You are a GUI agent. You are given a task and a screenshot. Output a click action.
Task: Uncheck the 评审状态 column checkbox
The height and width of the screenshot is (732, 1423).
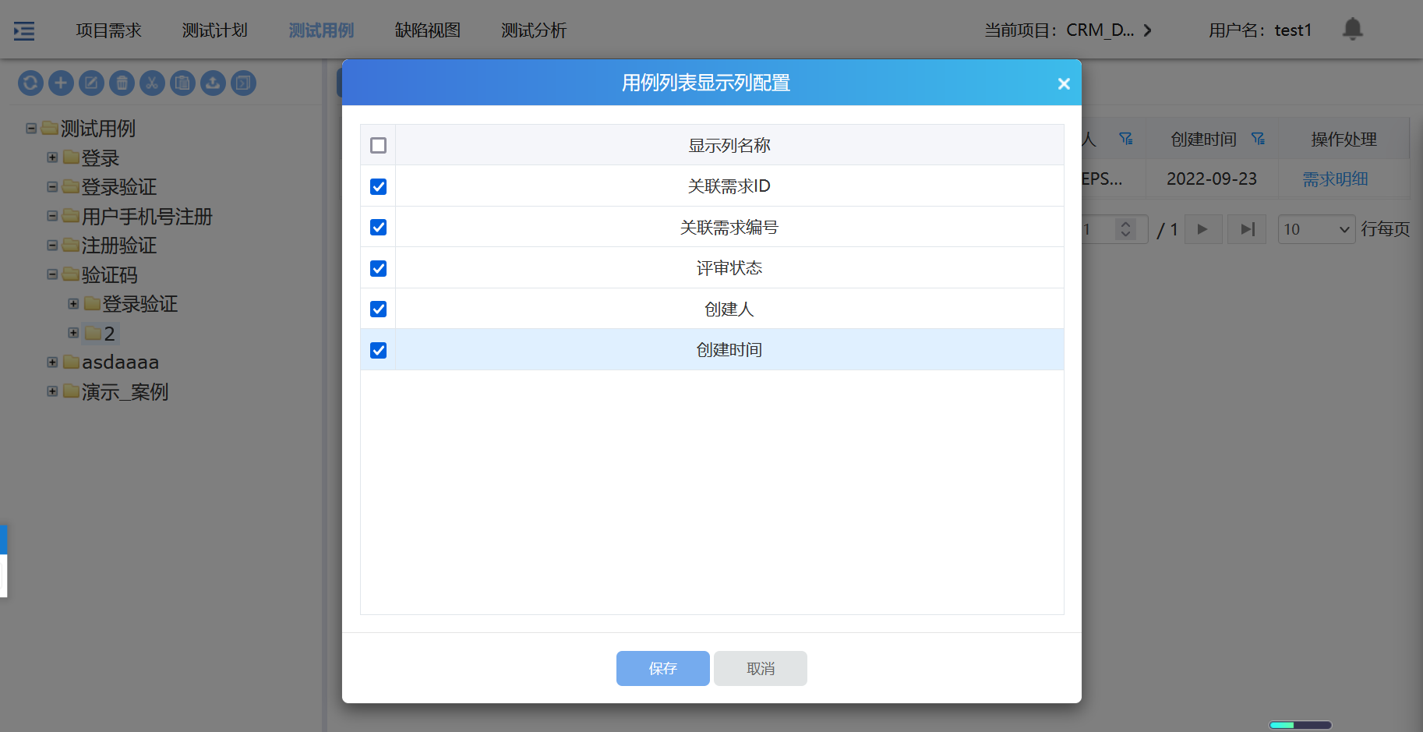click(378, 268)
